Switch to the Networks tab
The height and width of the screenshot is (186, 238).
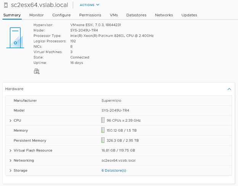pos(164,15)
